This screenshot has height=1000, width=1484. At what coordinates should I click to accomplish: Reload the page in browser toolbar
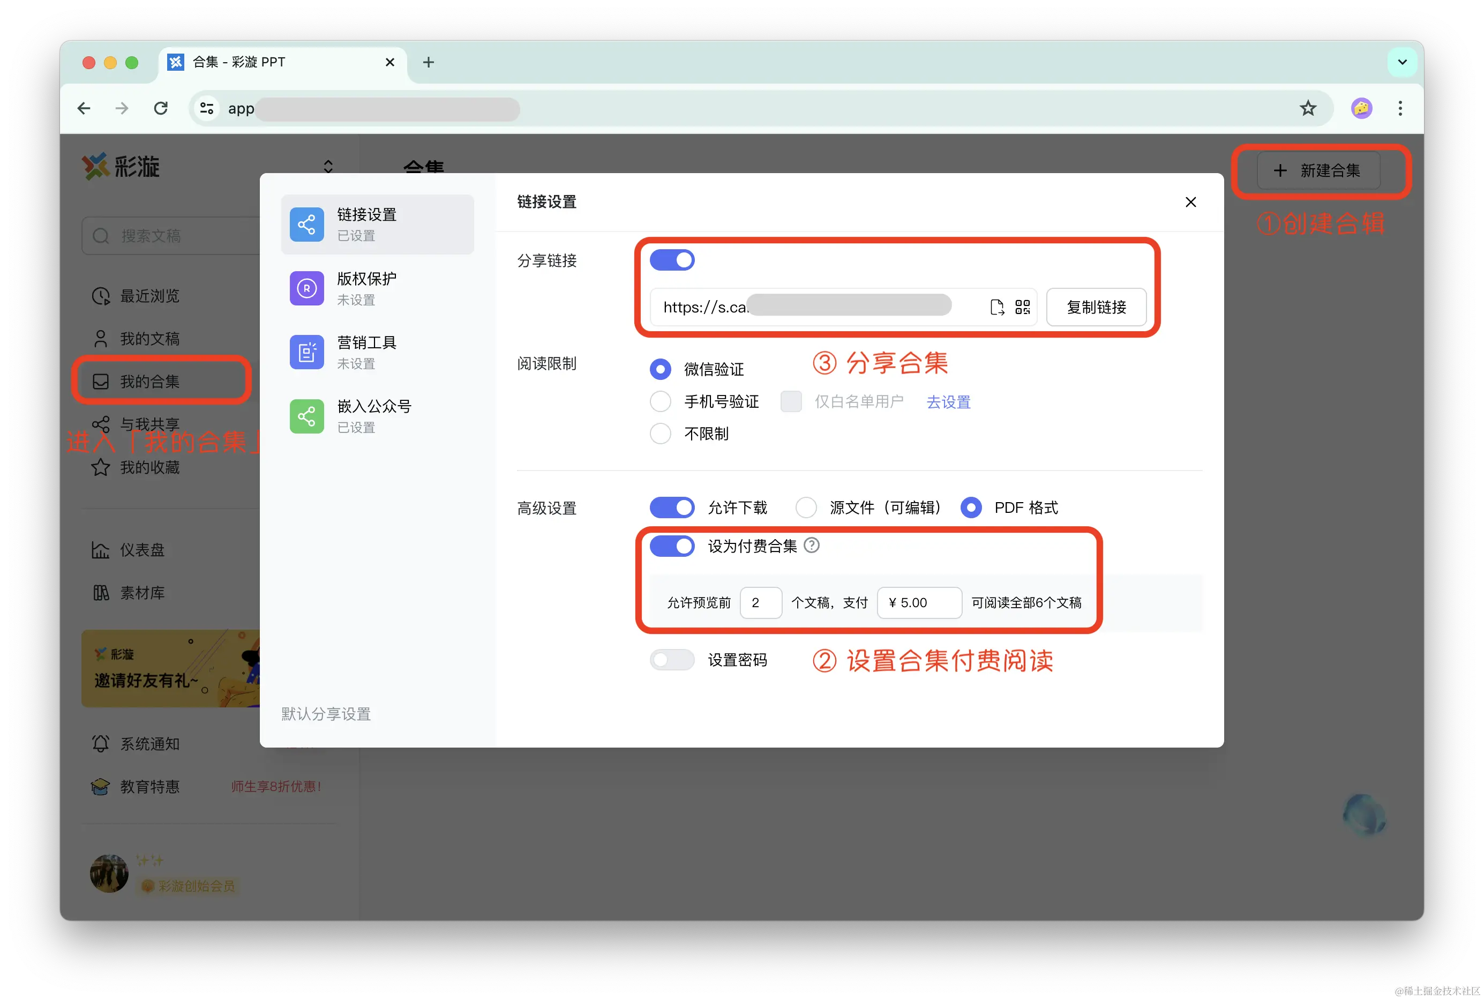161,108
